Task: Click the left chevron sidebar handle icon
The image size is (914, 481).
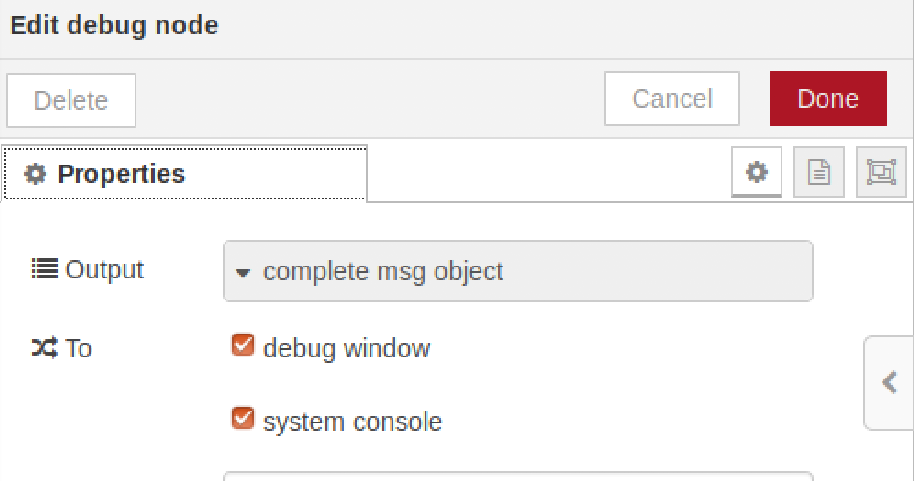Action: 890,382
